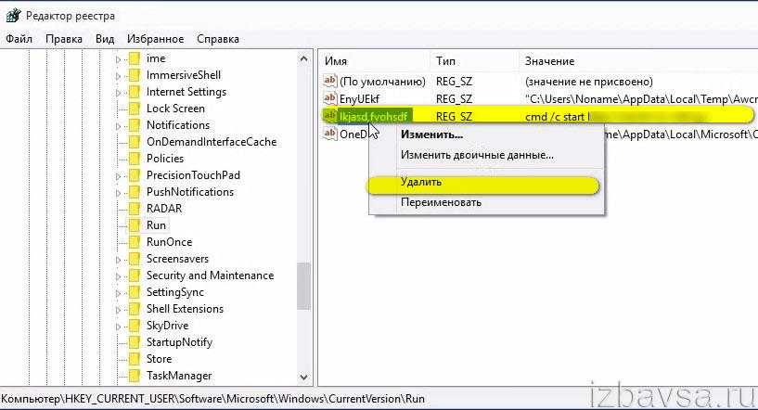Expand the ImmersiveShell tree node
Image resolution: width=758 pixels, height=410 pixels.
(x=119, y=75)
